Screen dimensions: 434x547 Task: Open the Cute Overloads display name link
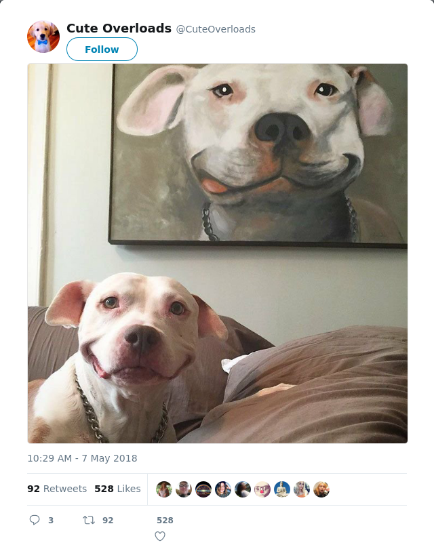(x=119, y=28)
